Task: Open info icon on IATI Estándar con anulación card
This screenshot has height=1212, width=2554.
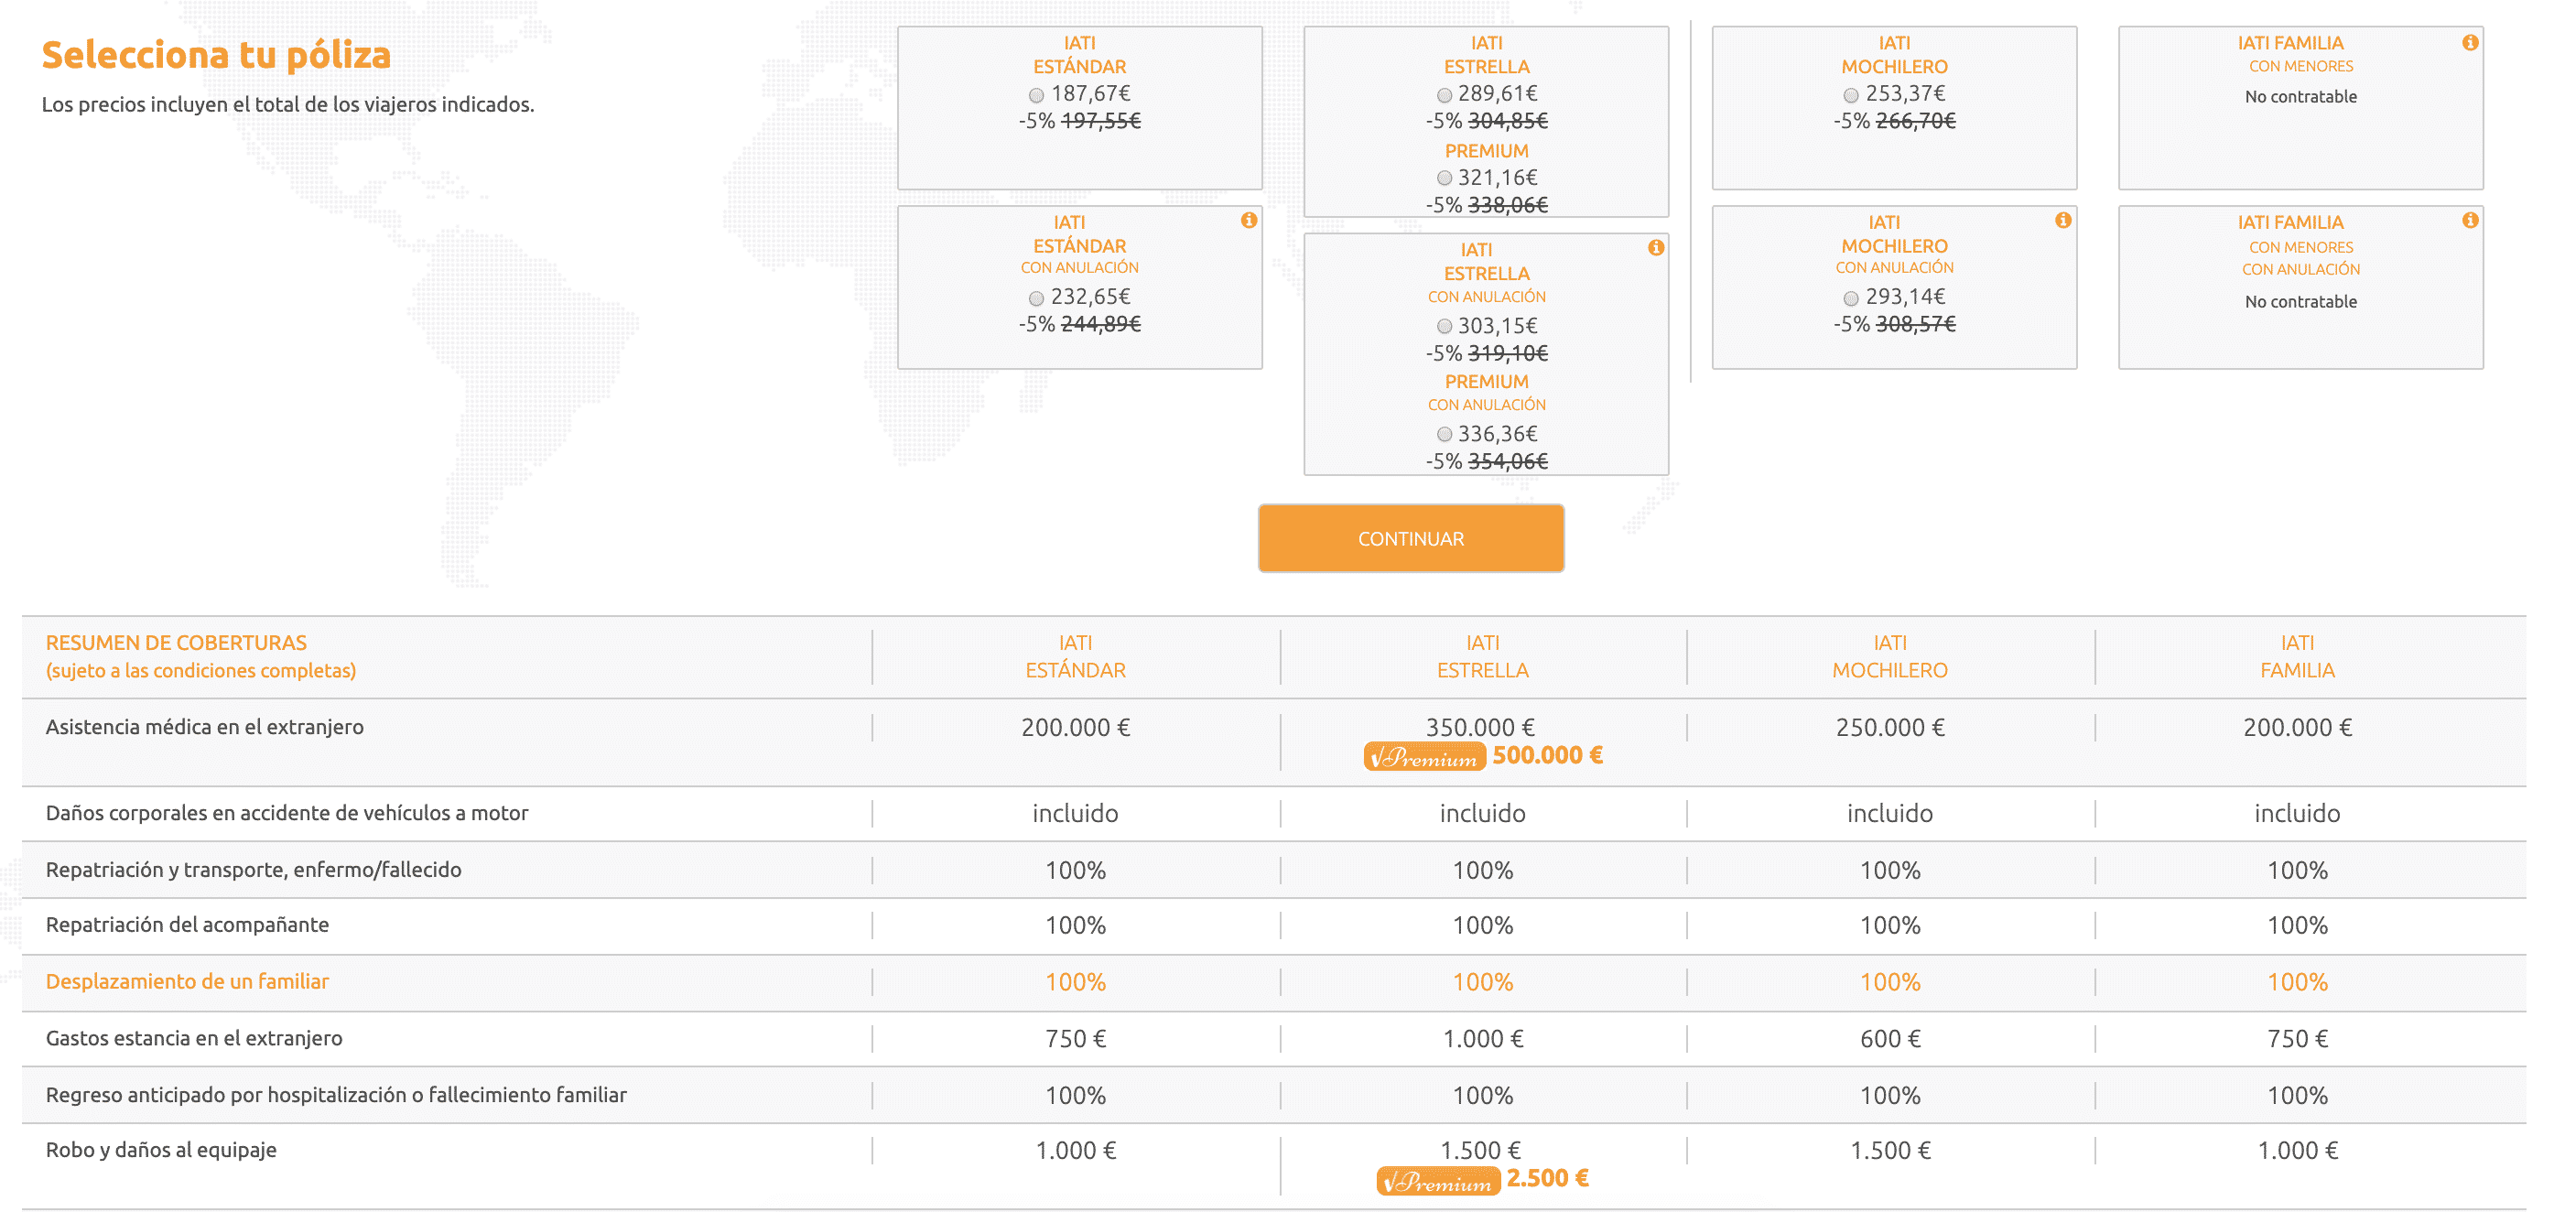Action: (1249, 221)
